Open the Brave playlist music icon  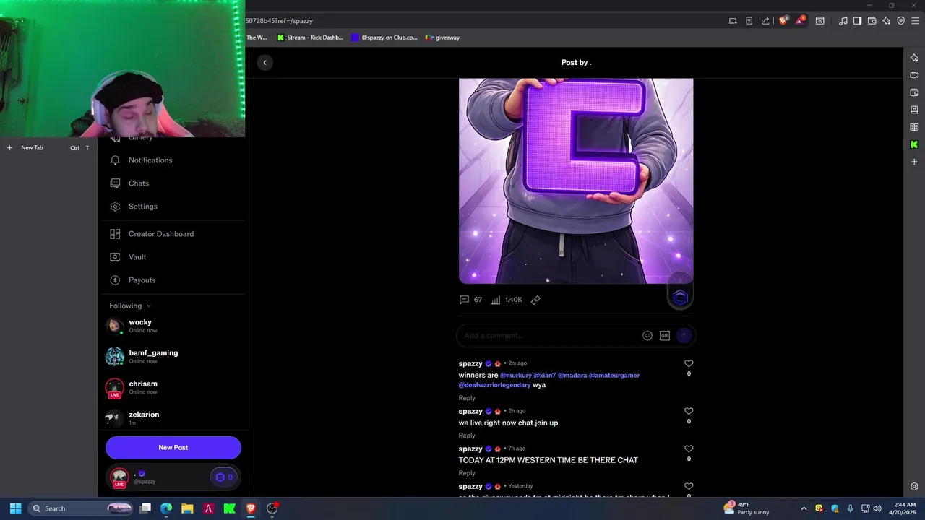coord(843,21)
